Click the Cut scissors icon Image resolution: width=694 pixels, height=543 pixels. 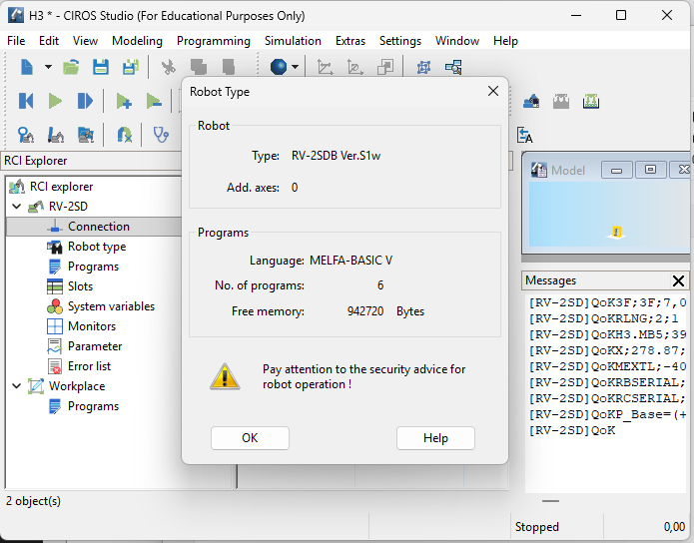168,67
